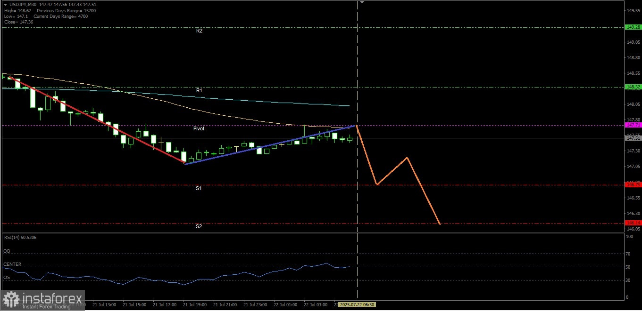642x311 pixels.
Task: Click the USDJPY,M30 symbol title
Action: (x=23, y=4)
